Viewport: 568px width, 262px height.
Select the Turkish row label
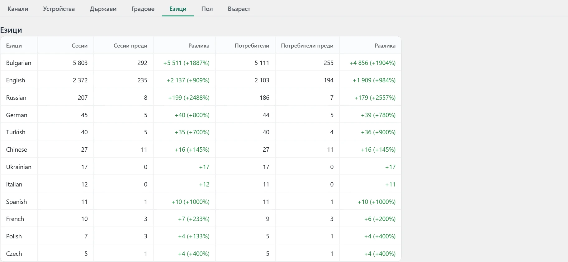coord(16,132)
